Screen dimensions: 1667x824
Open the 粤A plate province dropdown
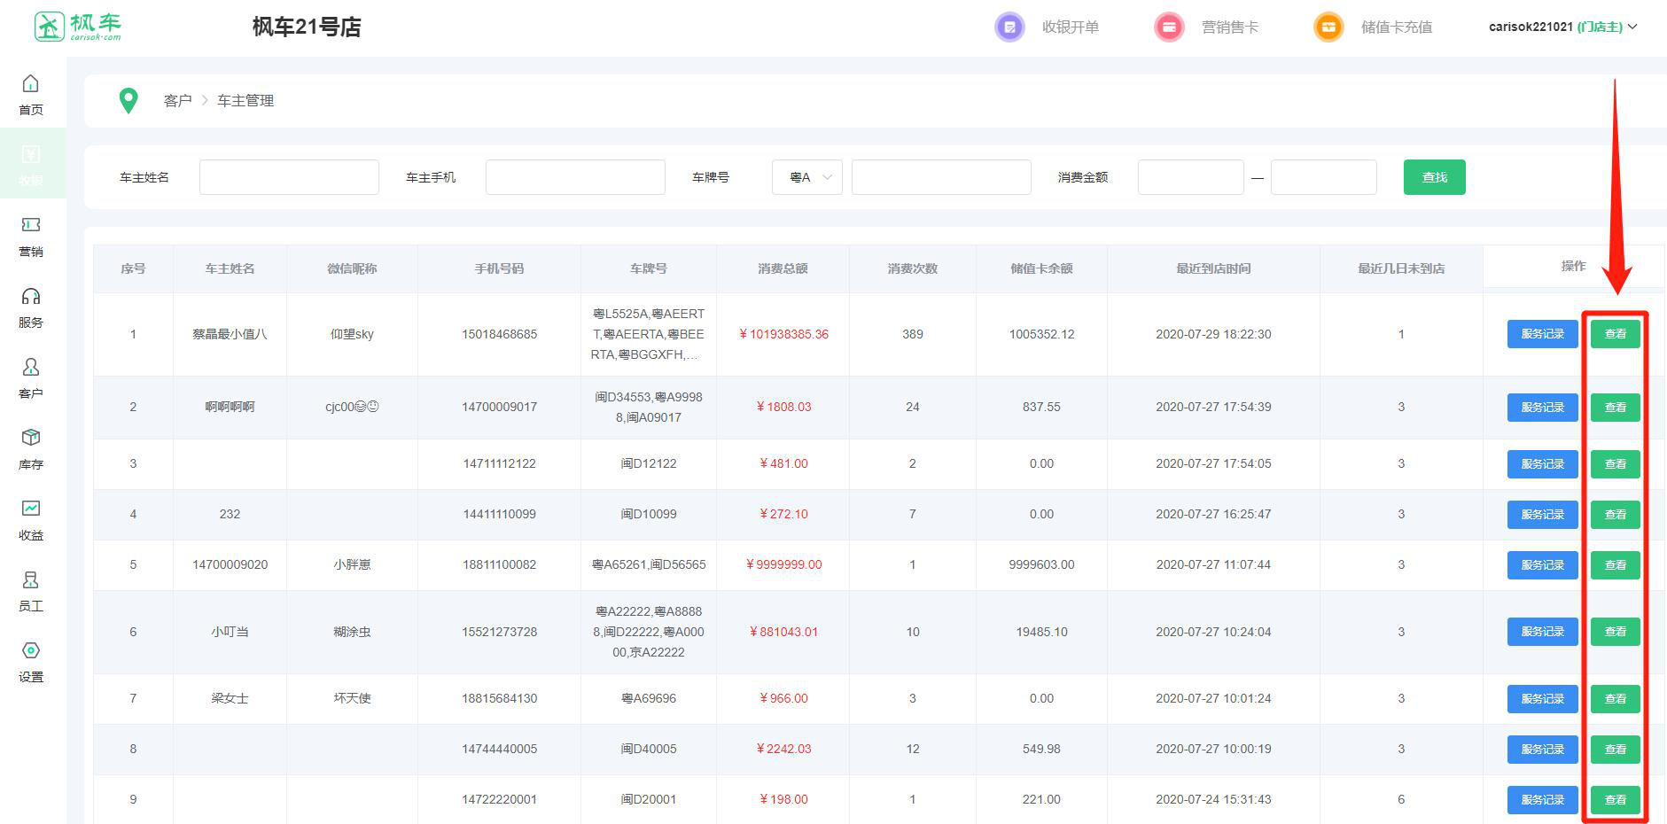click(807, 177)
